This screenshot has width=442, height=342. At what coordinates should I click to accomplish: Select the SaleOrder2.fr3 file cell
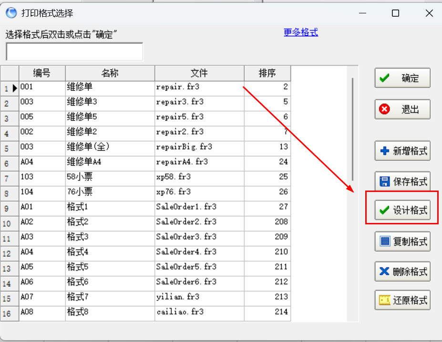(x=199, y=223)
